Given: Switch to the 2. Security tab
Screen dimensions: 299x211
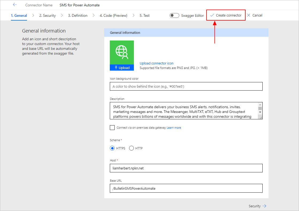Looking at the screenshot, I should (48, 16).
